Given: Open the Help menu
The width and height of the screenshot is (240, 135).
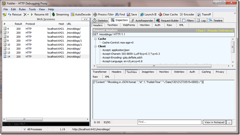Looking at the screenshot, I should (51, 9).
